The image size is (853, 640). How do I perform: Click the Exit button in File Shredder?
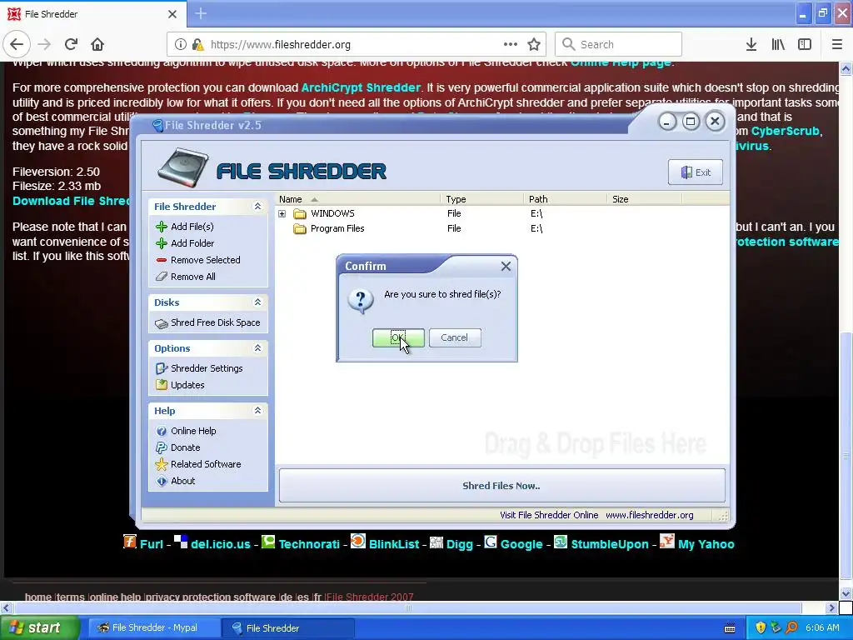pos(696,172)
